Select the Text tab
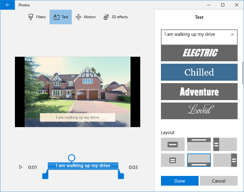The image size is (244, 192). click(x=61, y=17)
